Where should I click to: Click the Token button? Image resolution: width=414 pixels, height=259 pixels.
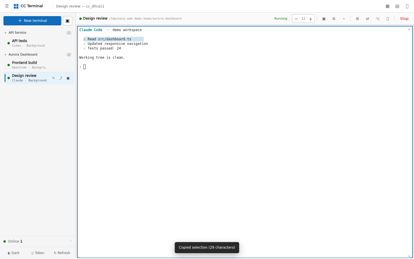pos(38,253)
